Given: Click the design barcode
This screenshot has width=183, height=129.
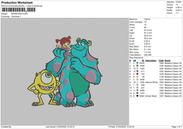Looking at the screenshot, I should 18,10.
